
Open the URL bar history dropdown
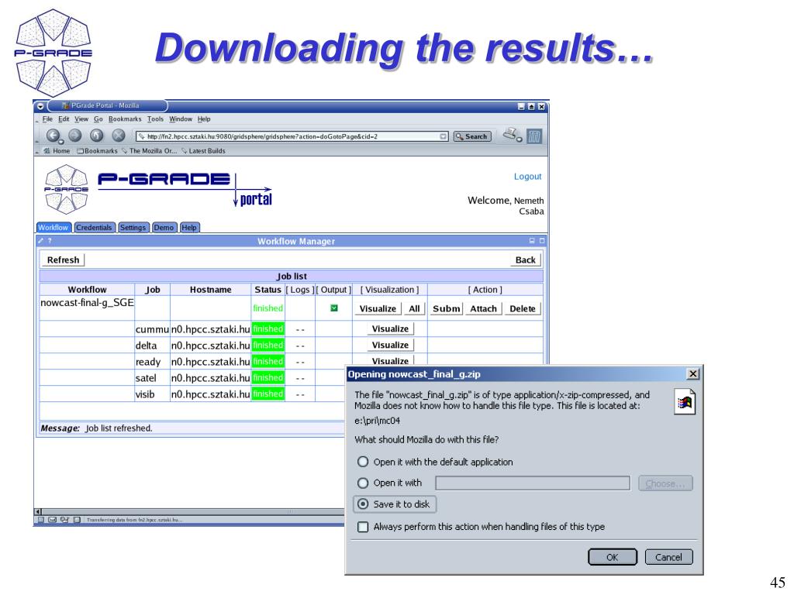pos(443,136)
